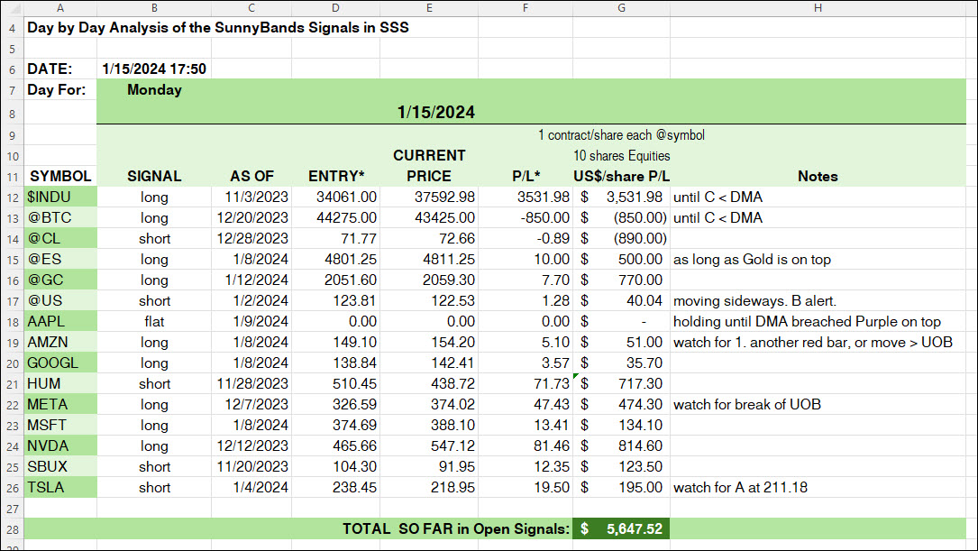Select the '@US' symbol cell
The height and width of the screenshot is (551, 978).
coord(59,301)
